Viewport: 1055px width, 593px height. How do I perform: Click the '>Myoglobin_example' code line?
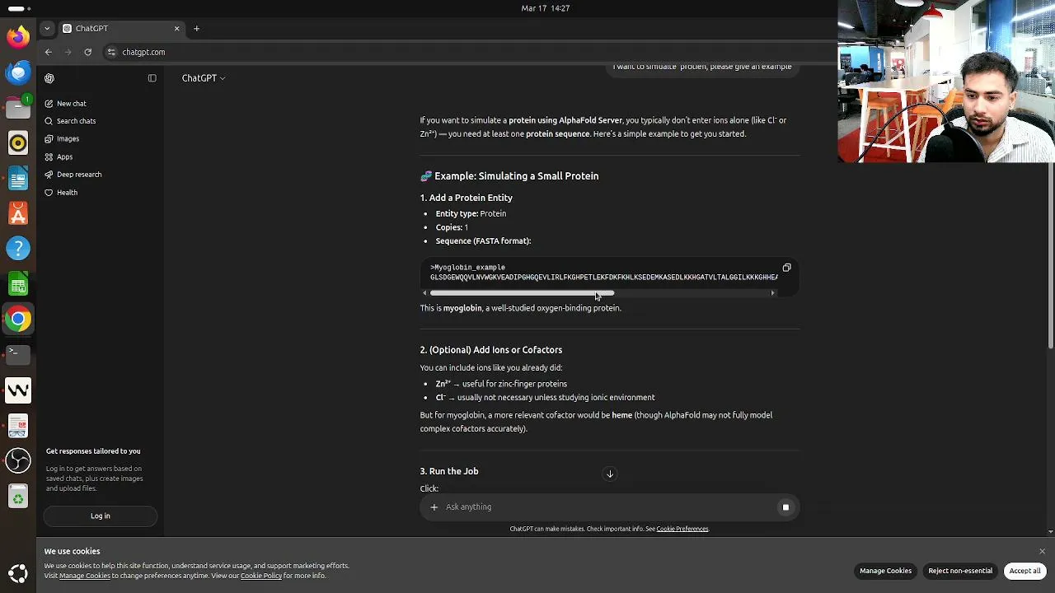[x=467, y=268]
